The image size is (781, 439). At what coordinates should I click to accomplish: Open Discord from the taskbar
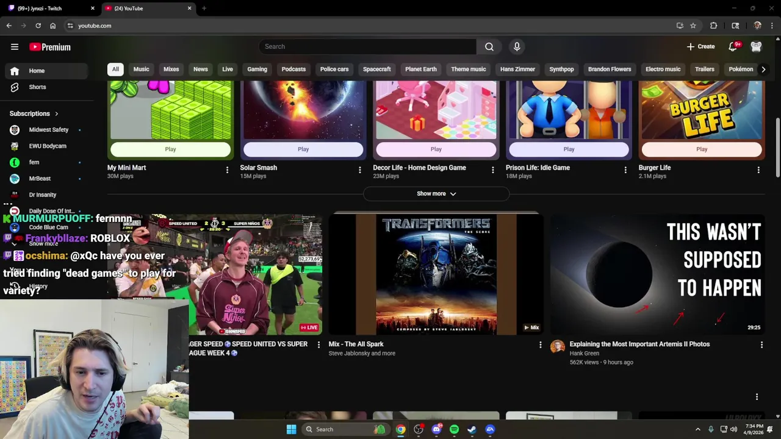tap(436, 429)
